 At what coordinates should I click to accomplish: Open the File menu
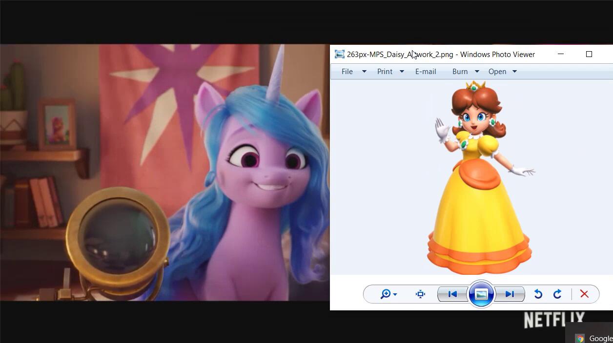click(347, 72)
